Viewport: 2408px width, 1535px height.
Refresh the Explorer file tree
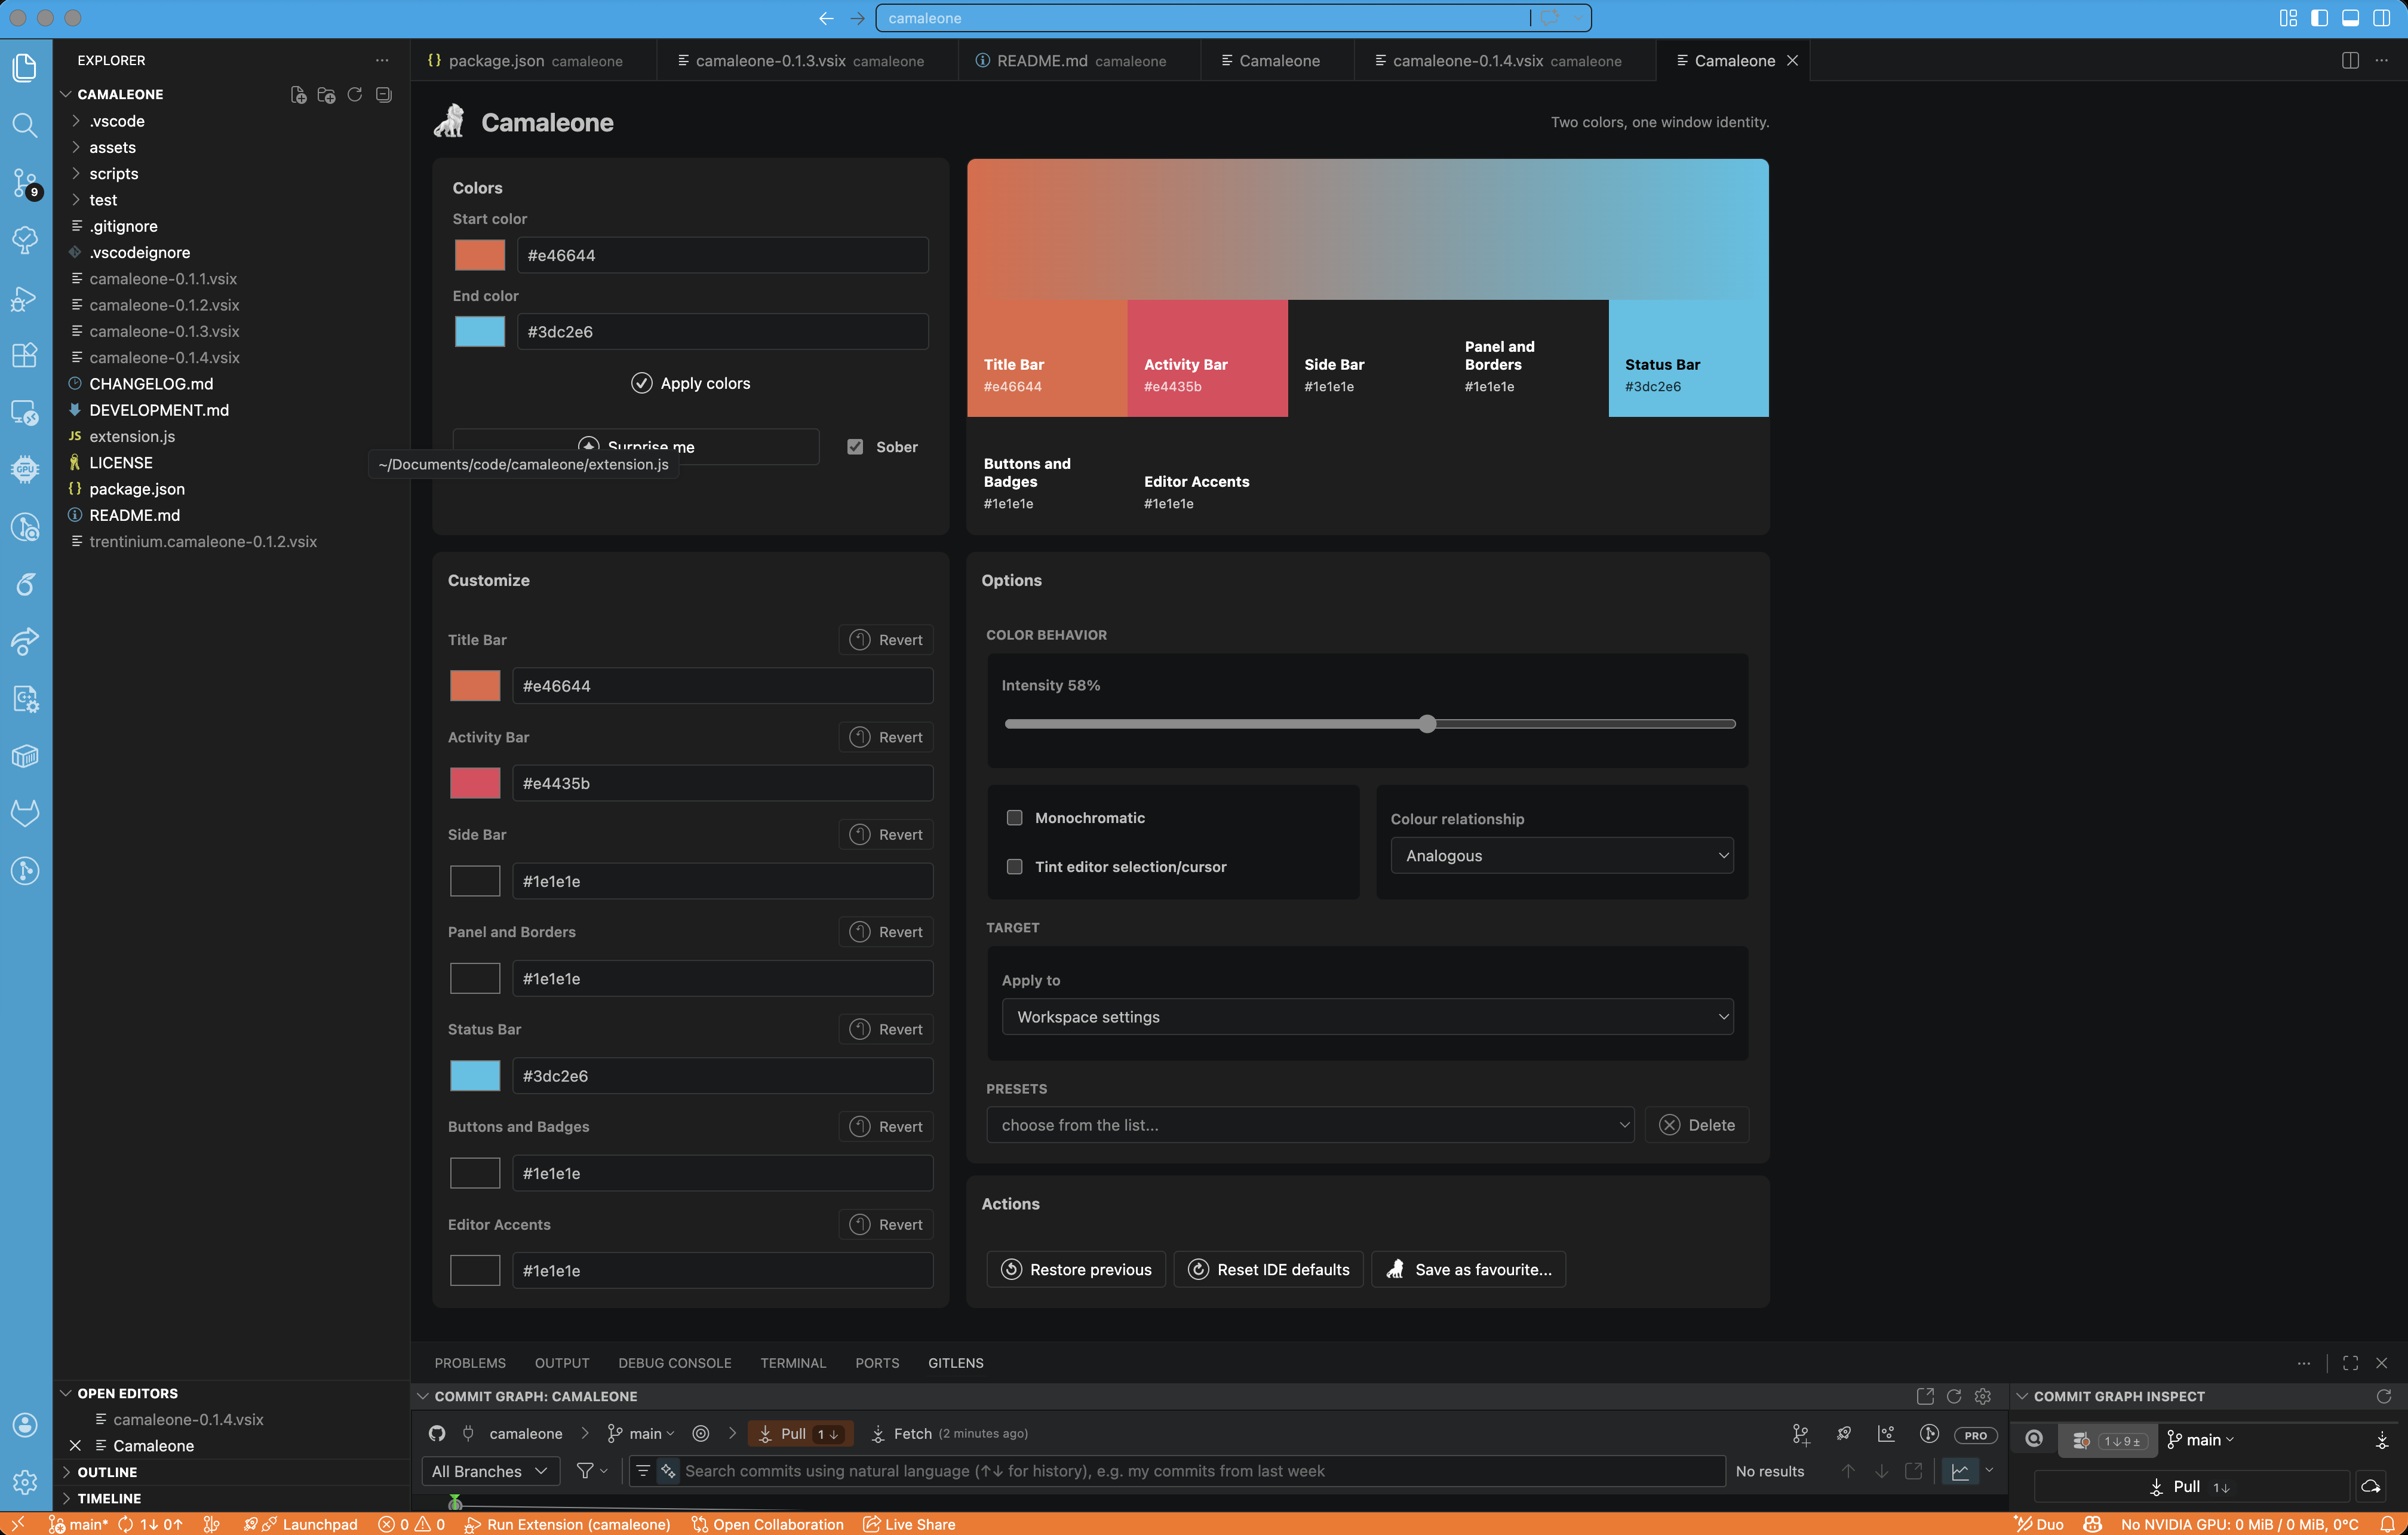pos(354,94)
